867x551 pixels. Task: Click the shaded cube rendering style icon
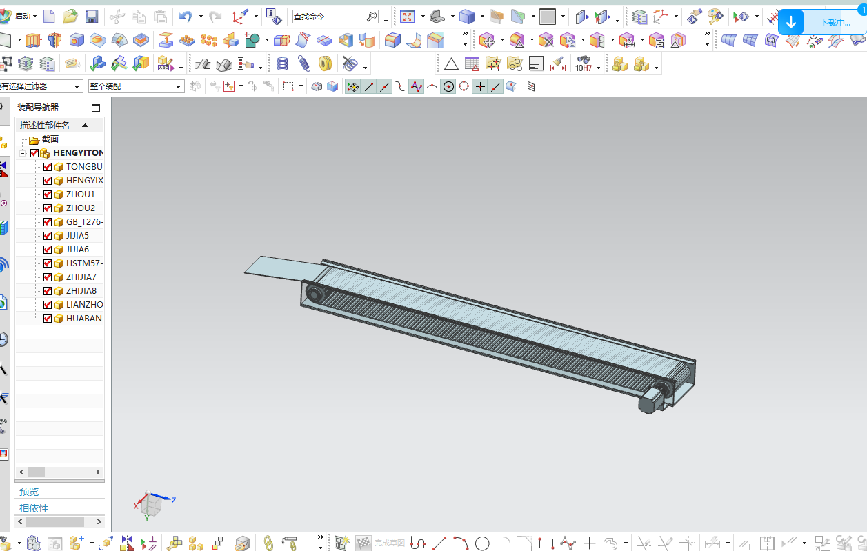(467, 16)
